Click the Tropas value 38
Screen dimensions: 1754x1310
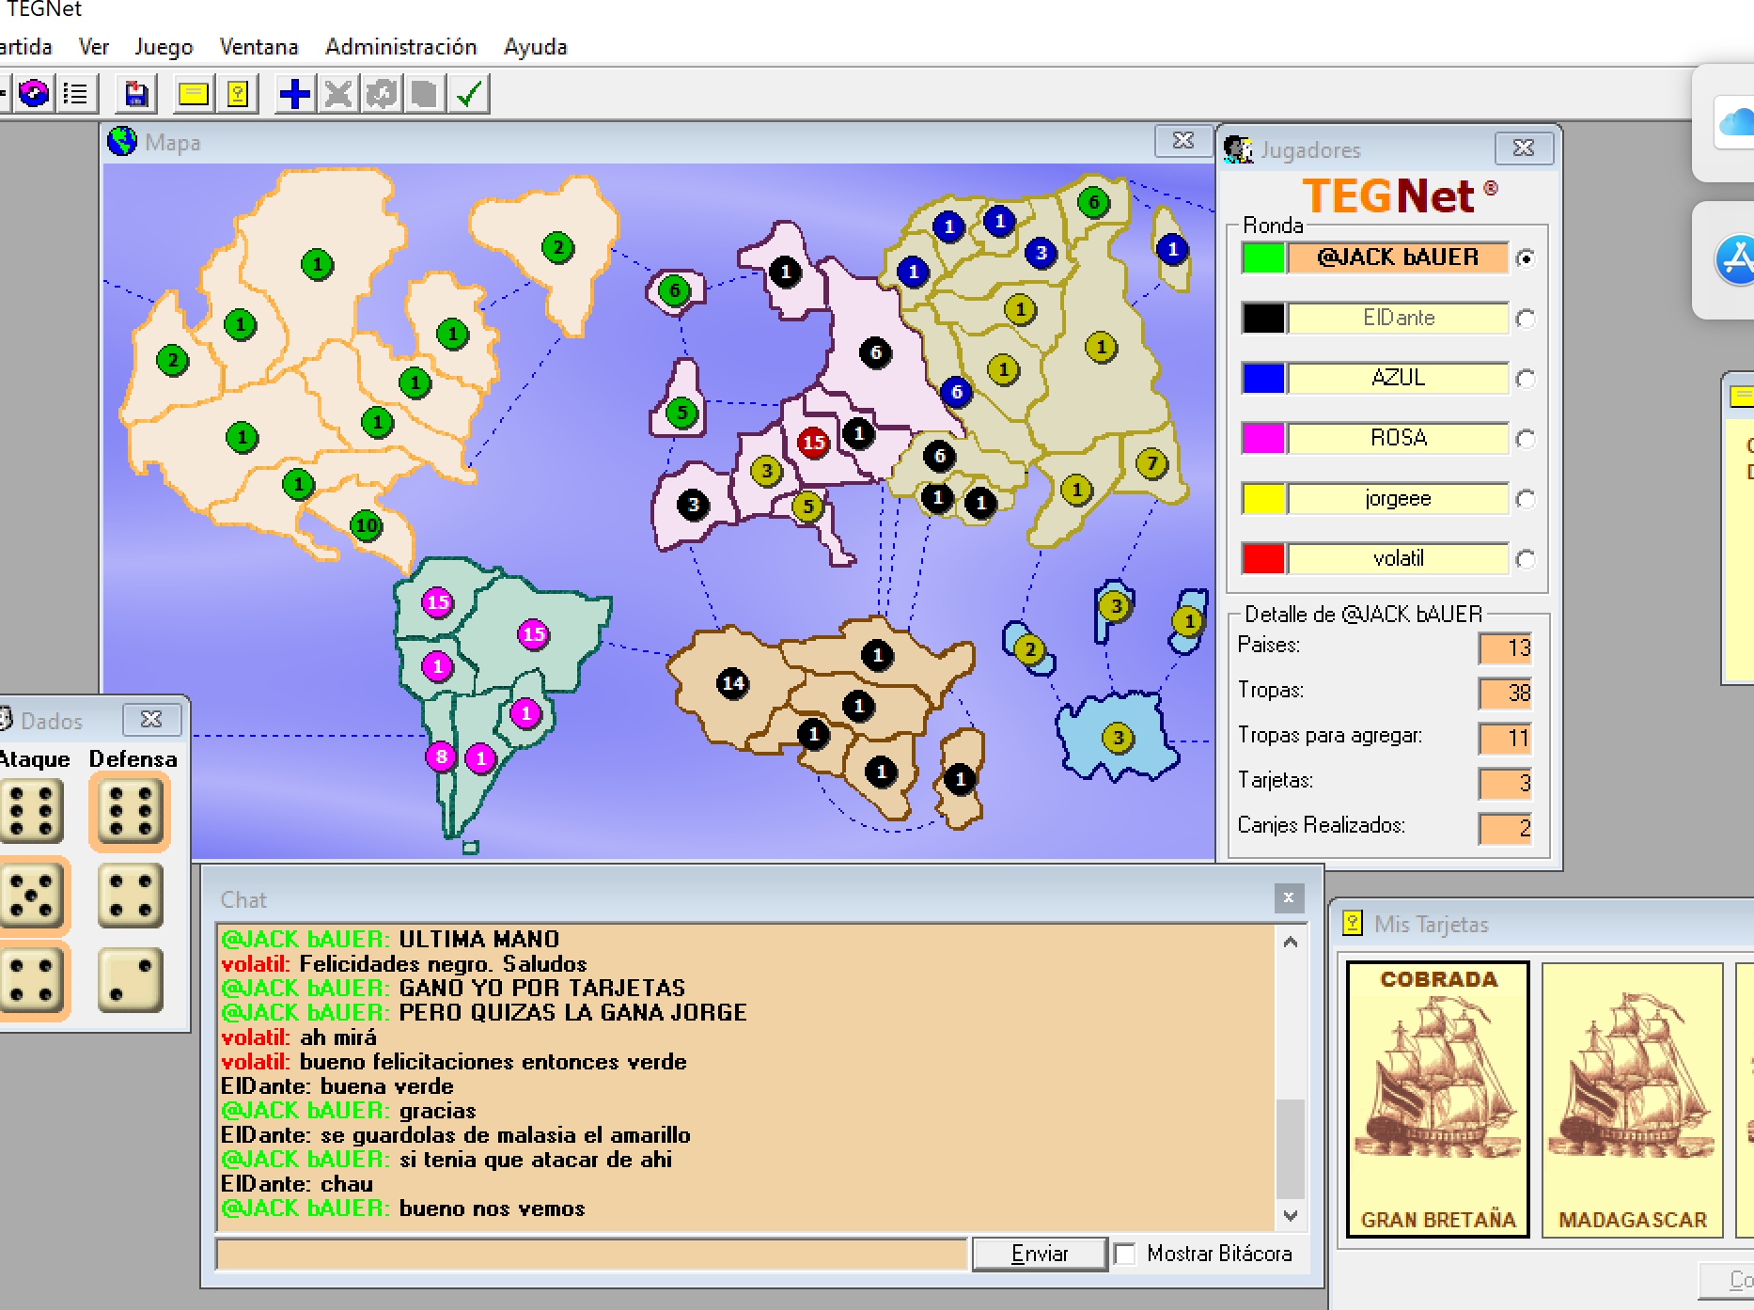pos(1505,694)
